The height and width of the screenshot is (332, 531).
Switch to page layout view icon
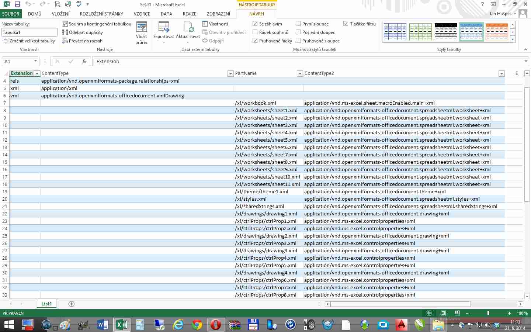click(x=443, y=313)
